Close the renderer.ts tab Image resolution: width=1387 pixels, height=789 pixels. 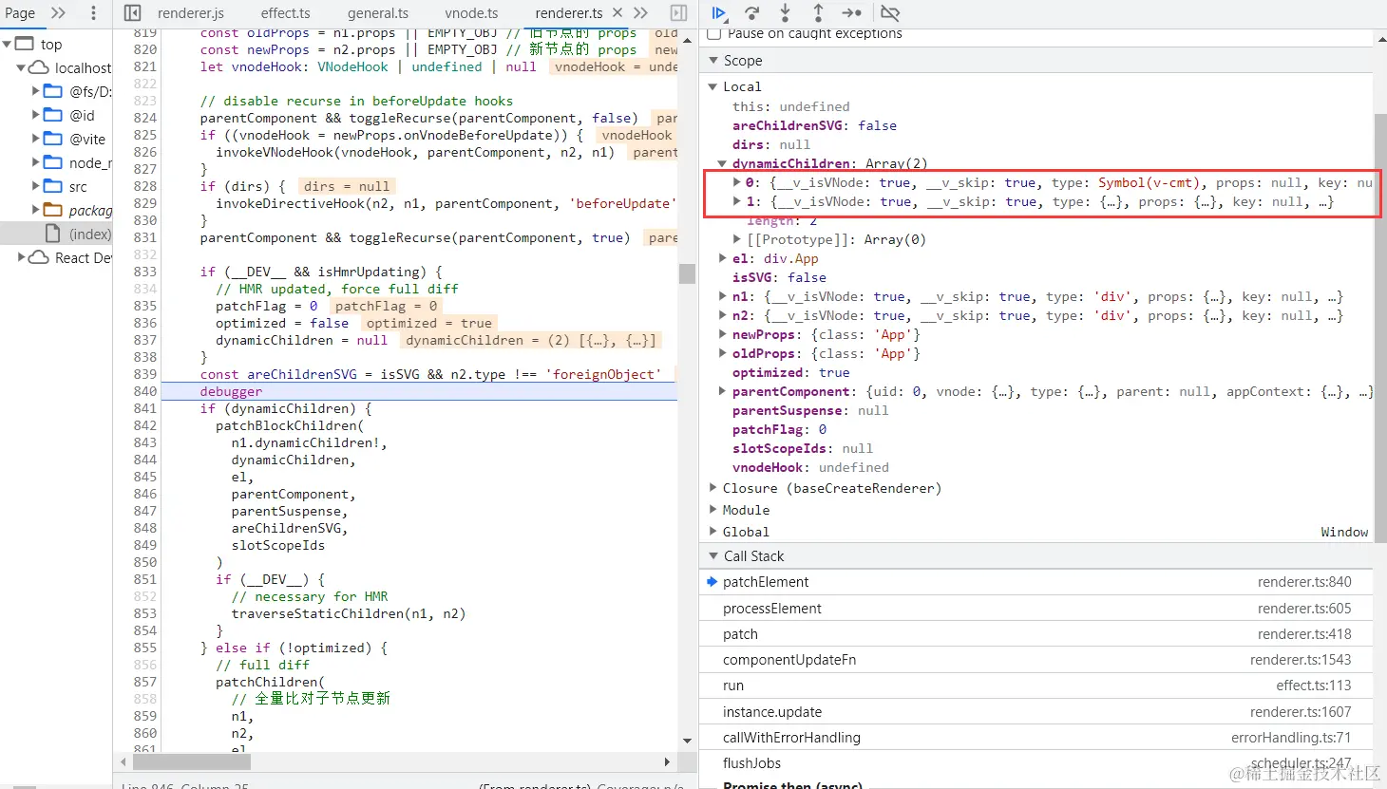point(617,13)
